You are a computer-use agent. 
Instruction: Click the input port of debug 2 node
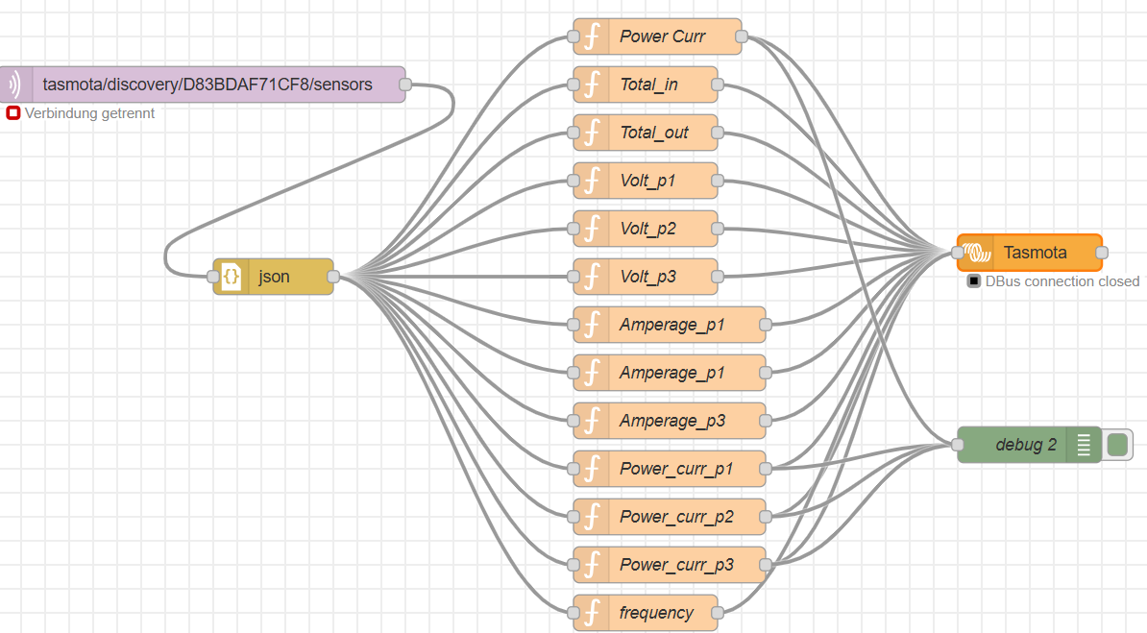(958, 444)
